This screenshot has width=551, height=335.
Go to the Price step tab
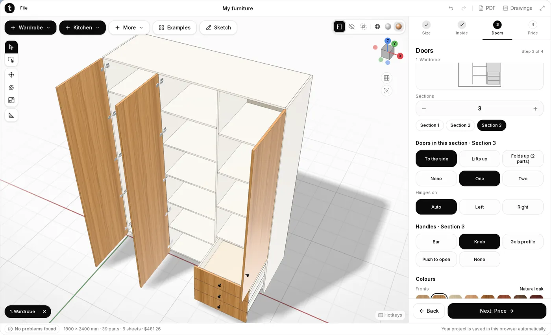533,28
